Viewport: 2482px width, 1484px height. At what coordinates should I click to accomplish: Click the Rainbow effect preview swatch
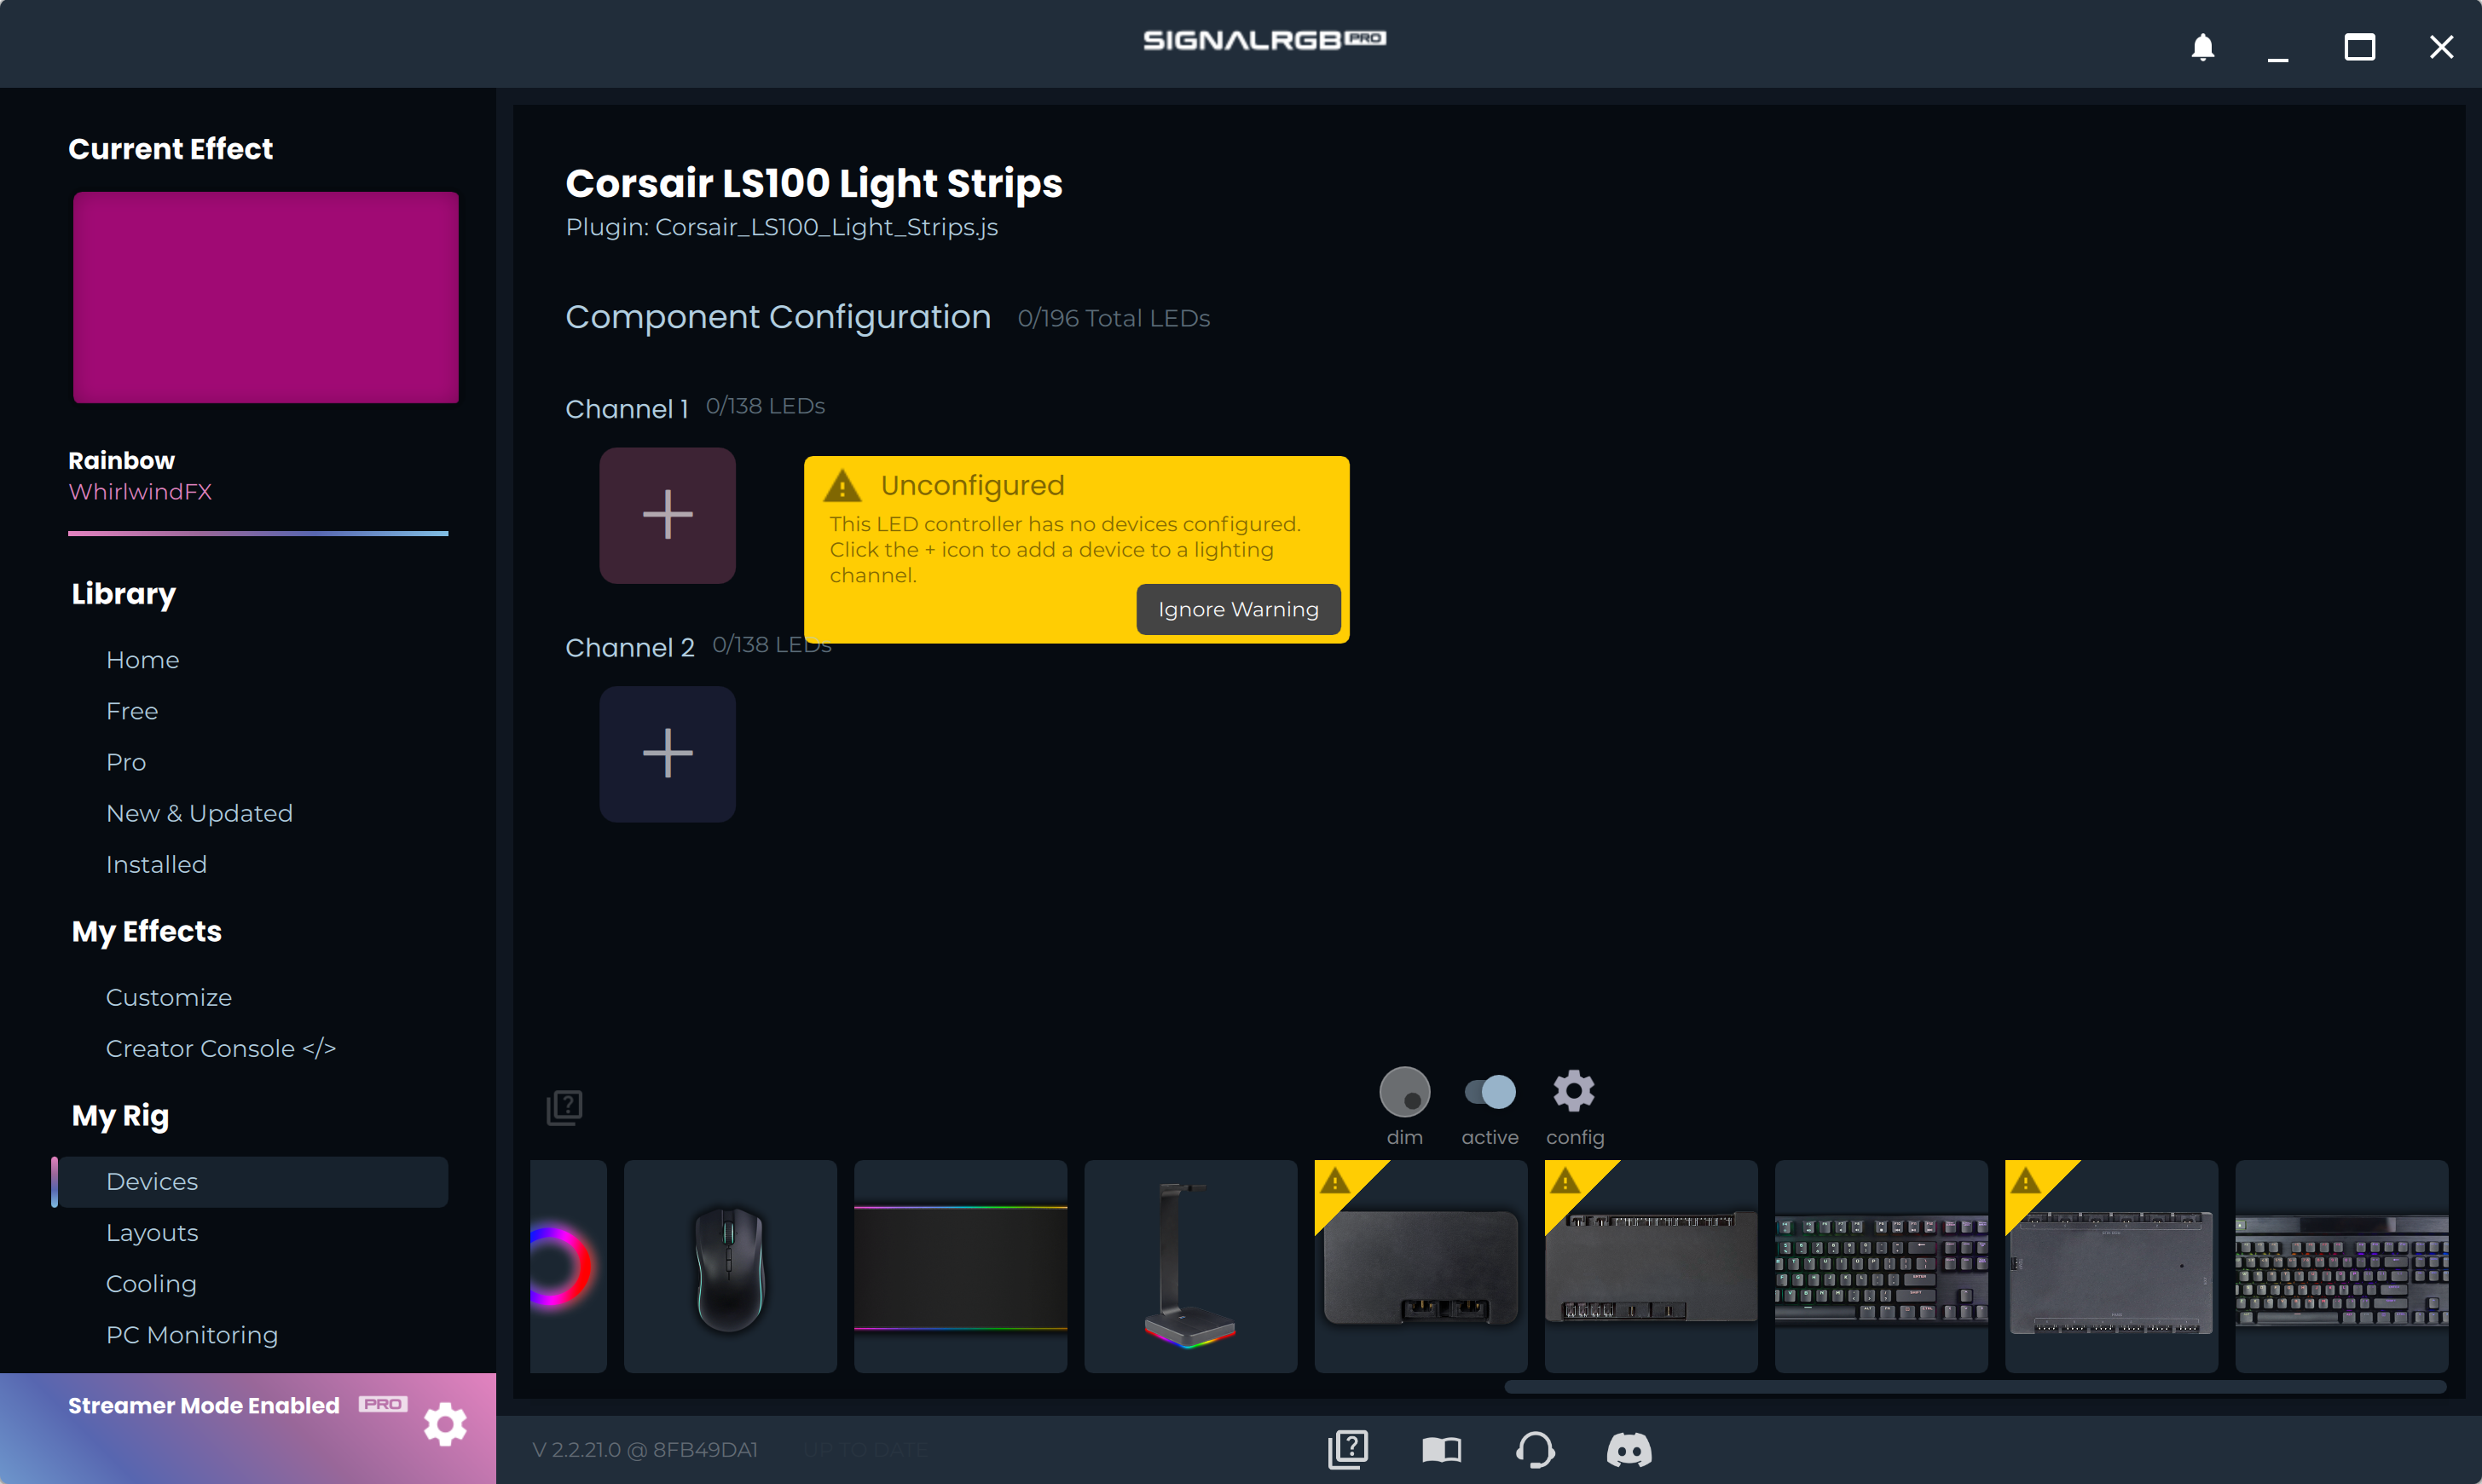pos(265,297)
